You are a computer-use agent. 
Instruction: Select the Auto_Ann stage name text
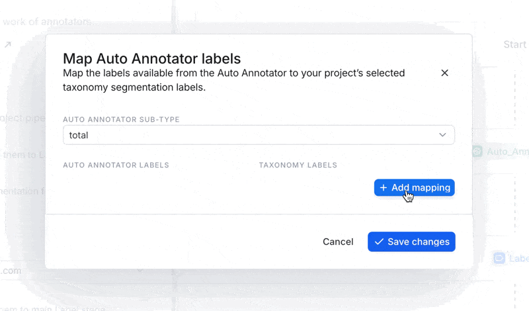508,152
